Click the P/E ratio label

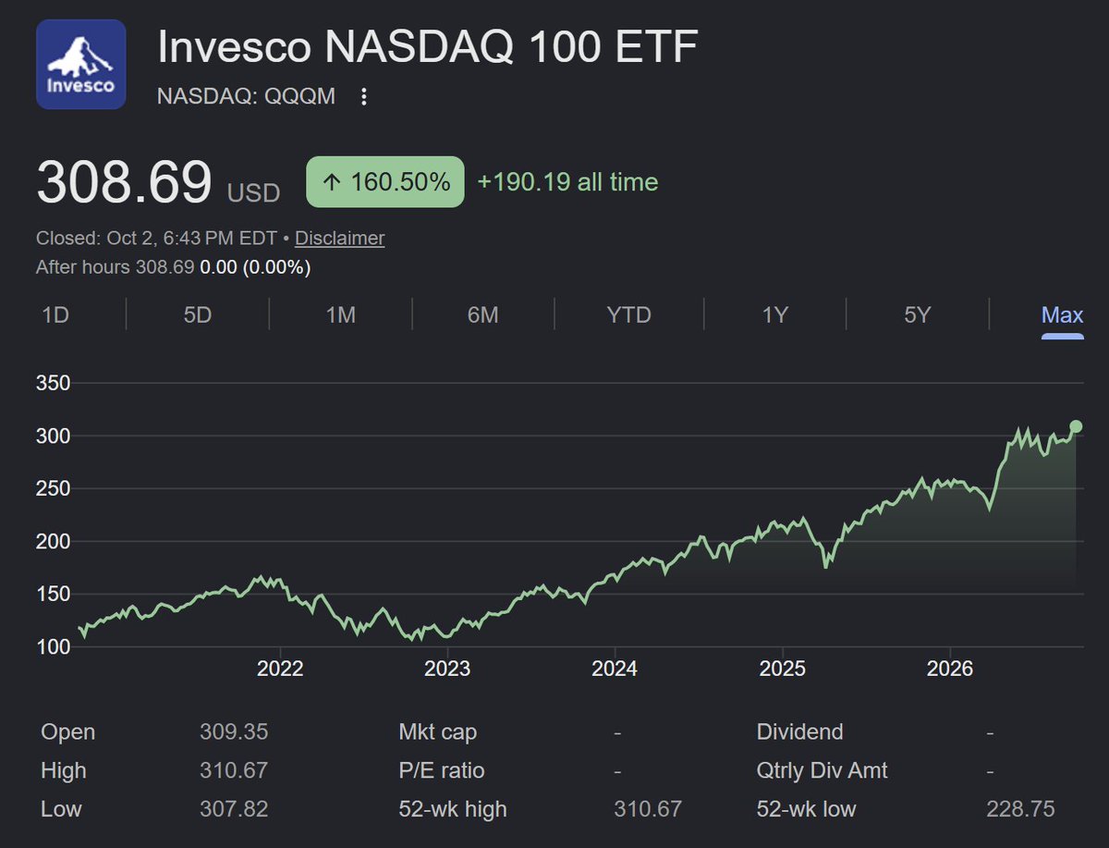tap(441, 770)
